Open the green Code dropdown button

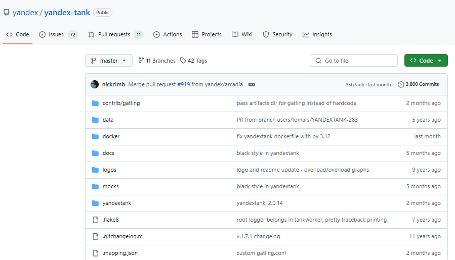426,61
